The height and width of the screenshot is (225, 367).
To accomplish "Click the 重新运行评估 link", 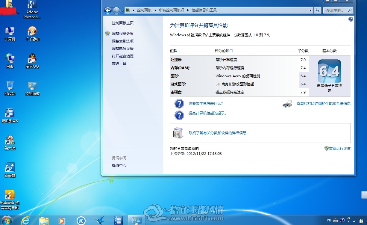I will (340, 148).
